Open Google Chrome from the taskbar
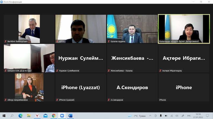The image size is (213, 119). (x=54, y=116)
